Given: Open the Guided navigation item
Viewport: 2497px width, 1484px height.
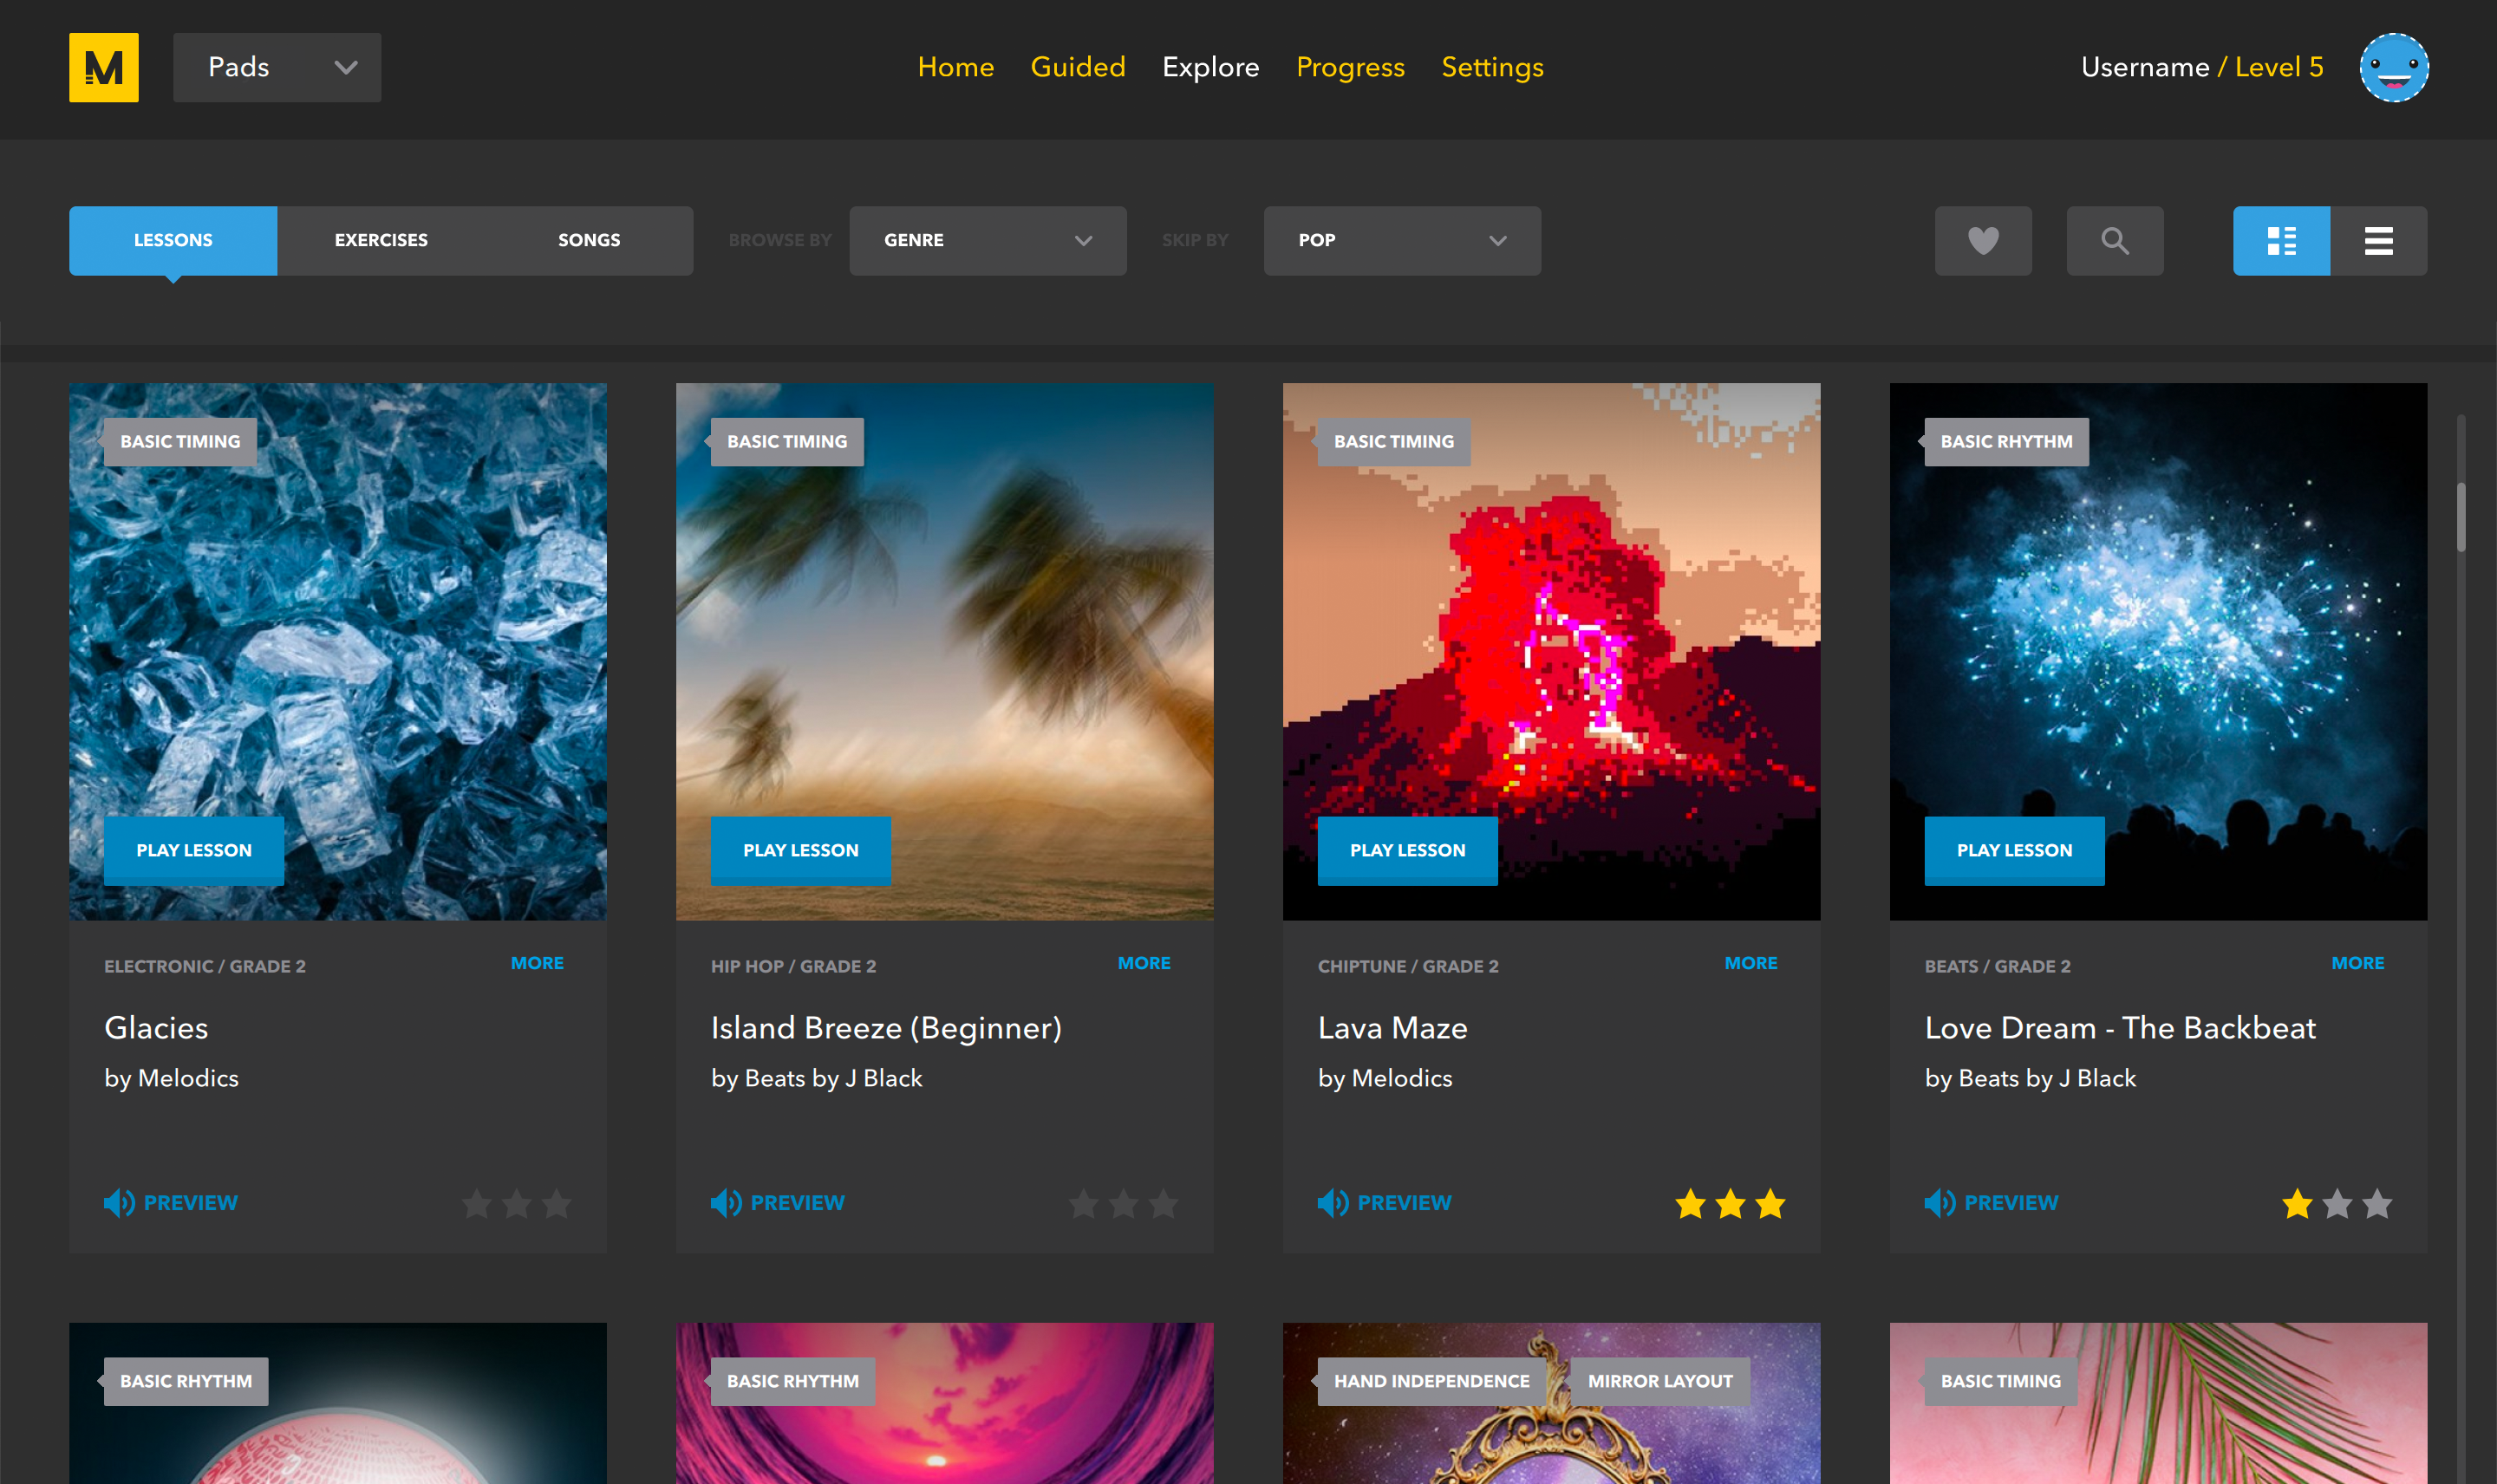Looking at the screenshot, I should (1078, 67).
